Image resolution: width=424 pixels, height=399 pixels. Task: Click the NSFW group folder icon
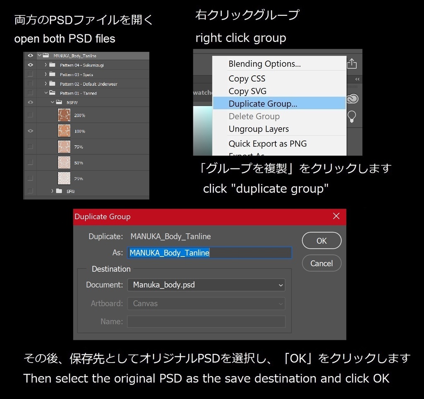(60, 102)
